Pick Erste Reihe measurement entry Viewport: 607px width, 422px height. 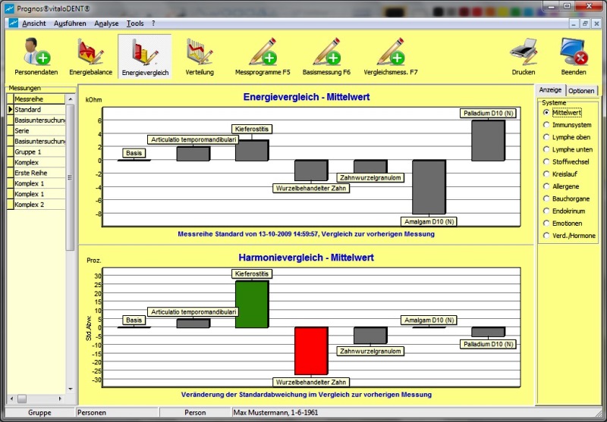[36, 173]
